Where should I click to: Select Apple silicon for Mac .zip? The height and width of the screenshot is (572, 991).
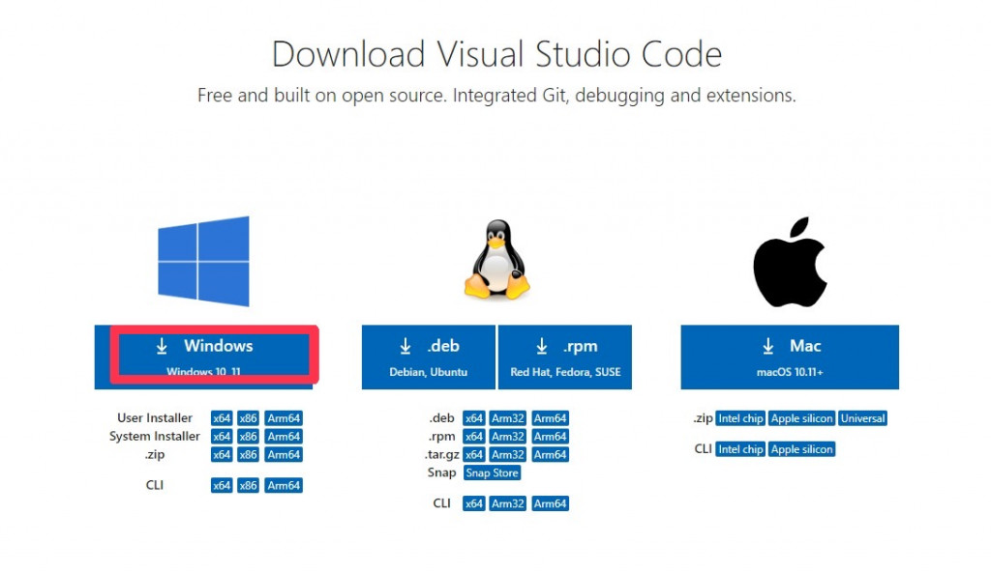pyautogui.click(x=802, y=418)
